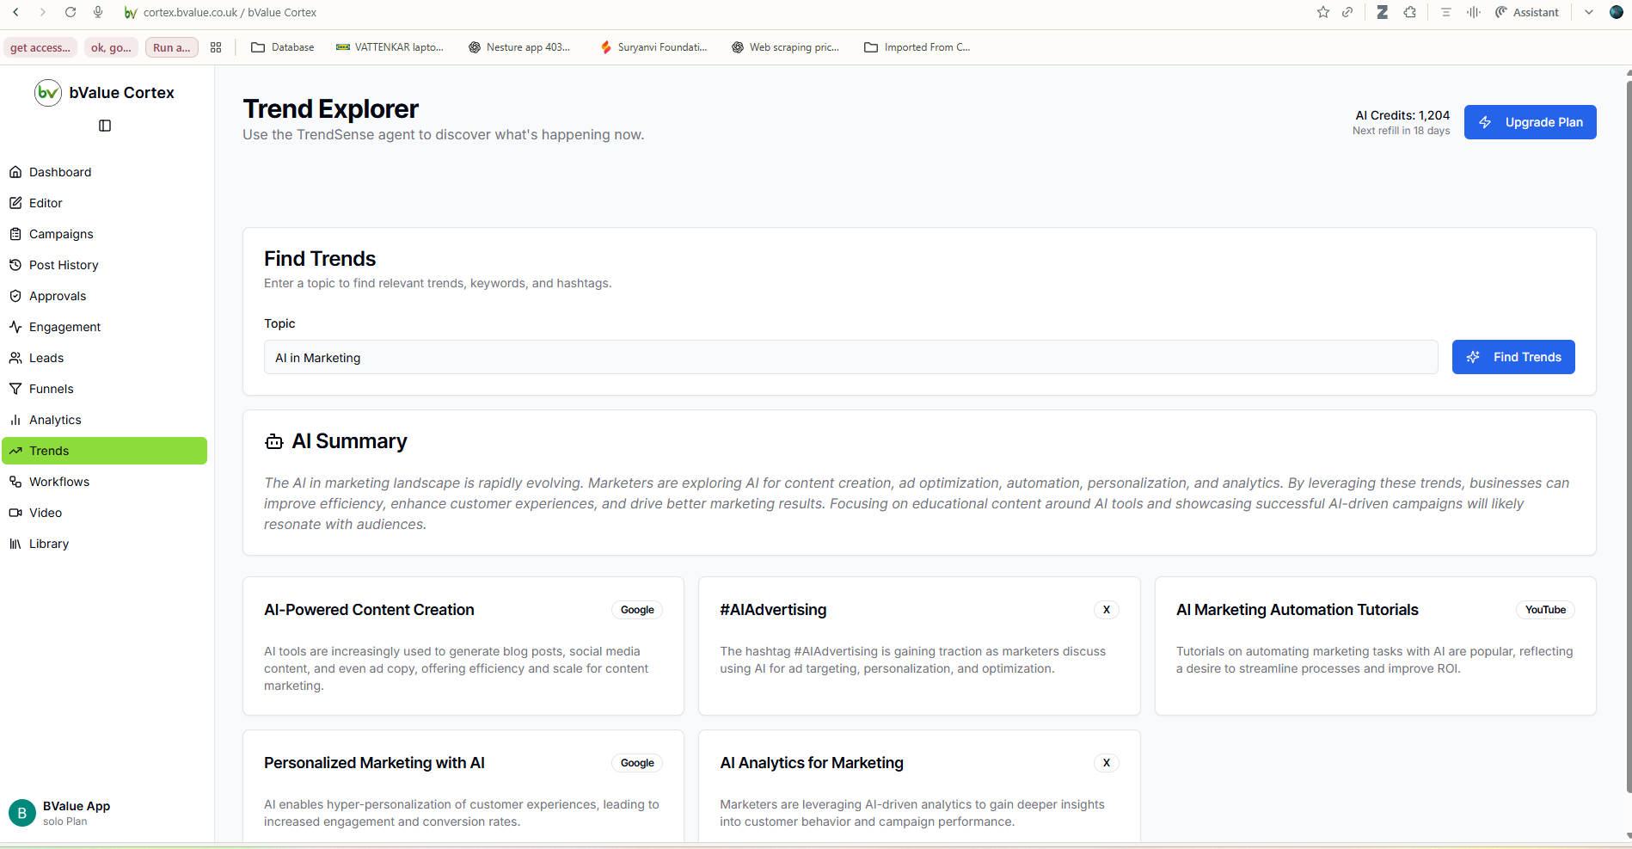1632x849 pixels.
Task: Open the browser profile chevron dropdown
Action: [x=1587, y=12]
